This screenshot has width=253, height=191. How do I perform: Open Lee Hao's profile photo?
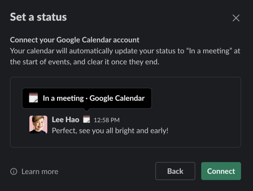coord(39,125)
